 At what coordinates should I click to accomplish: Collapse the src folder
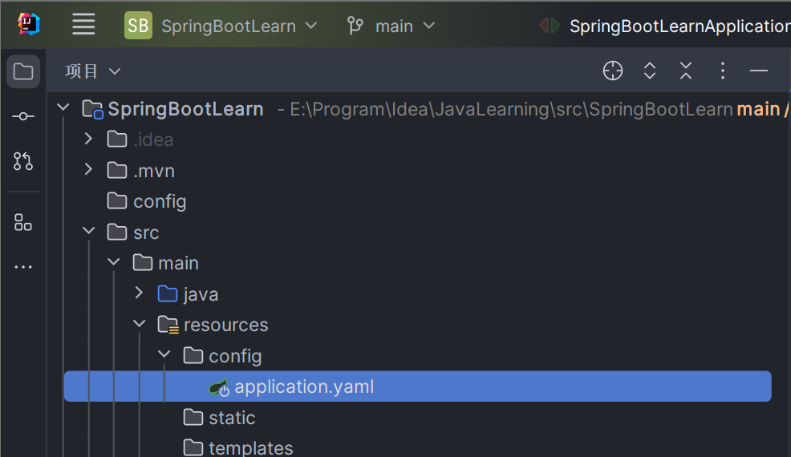pos(89,232)
